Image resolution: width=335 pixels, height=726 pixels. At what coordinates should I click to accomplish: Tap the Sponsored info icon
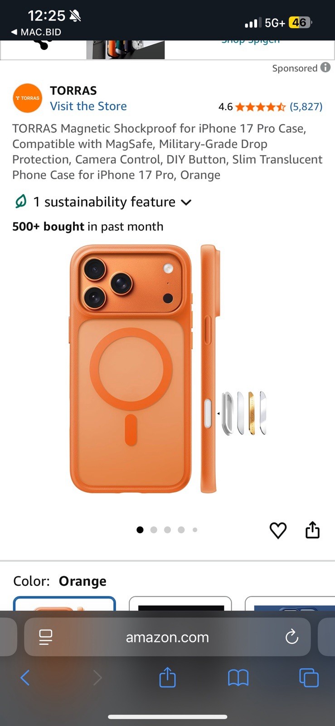pyautogui.click(x=325, y=67)
